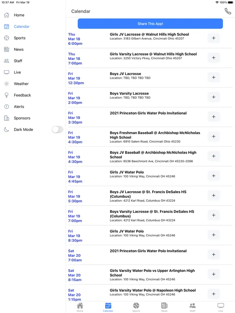The width and height of the screenshot is (235, 313).
Task: Open Girls Varsity Water Polo vs Upper Arlington
Action: [x=152, y=273]
